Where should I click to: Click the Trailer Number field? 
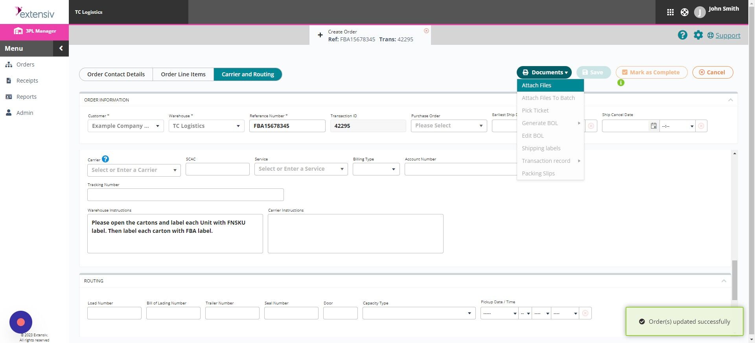click(232, 313)
